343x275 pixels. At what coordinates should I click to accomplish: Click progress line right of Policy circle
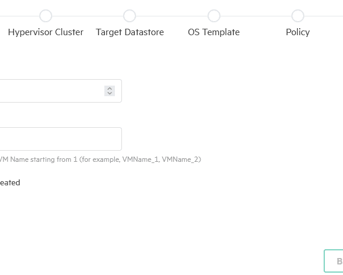(x=324, y=16)
